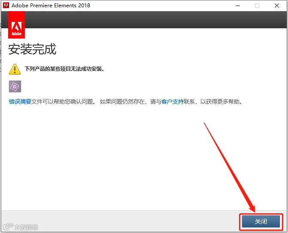Open the 错误摘要 link
288x233 pixels.
pyautogui.click(x=20, y=102)
